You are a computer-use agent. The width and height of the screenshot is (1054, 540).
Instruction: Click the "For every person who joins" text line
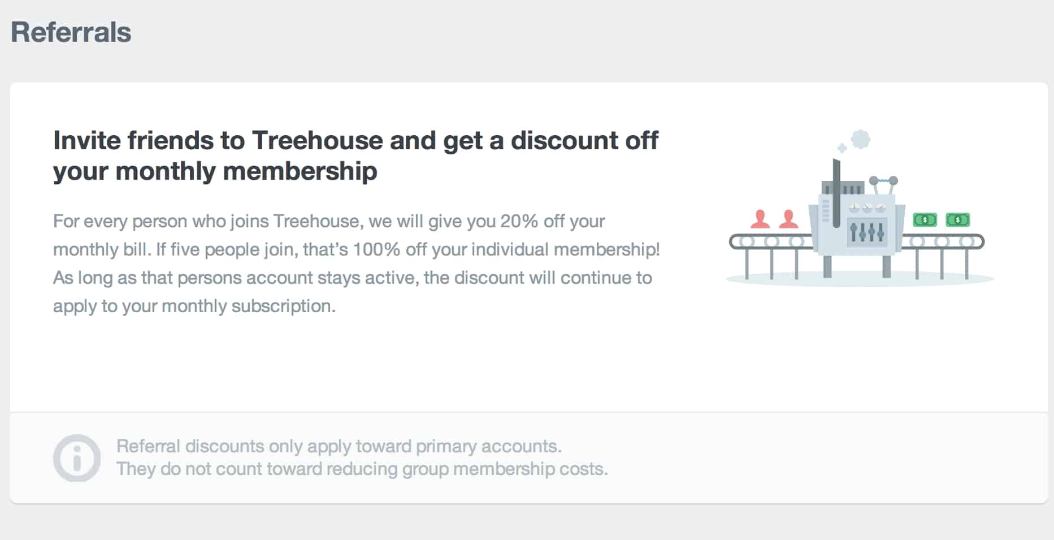pyautogui.click(x=329, y=221)
